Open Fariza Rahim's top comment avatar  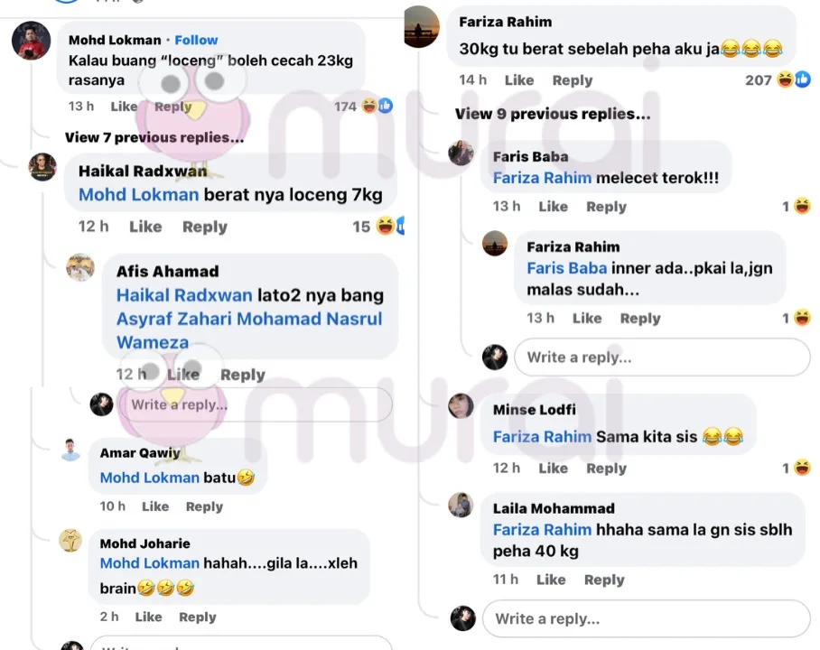click(x=422, y=27)
